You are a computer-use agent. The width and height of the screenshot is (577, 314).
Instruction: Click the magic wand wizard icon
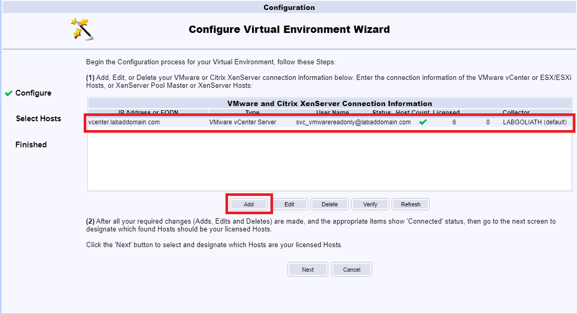(x=82, y=29)
